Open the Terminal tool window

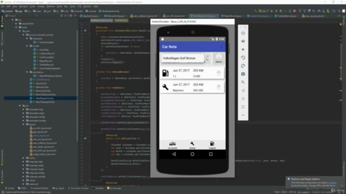click(98, 188)
